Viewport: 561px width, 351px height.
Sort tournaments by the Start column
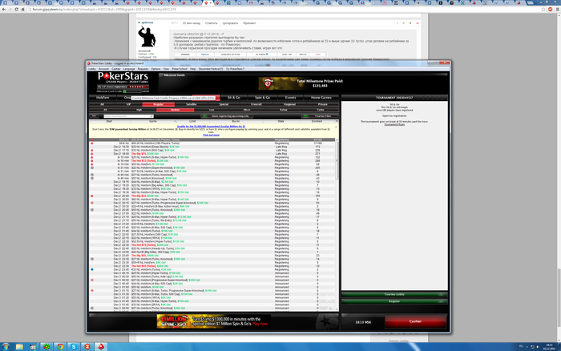pos(109,121)
